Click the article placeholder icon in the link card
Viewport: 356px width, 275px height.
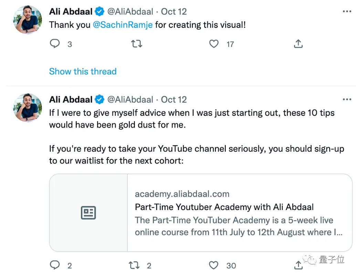pyautogui.click(x=88, y=213)
